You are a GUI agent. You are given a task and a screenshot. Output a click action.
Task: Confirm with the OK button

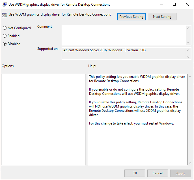135,173
